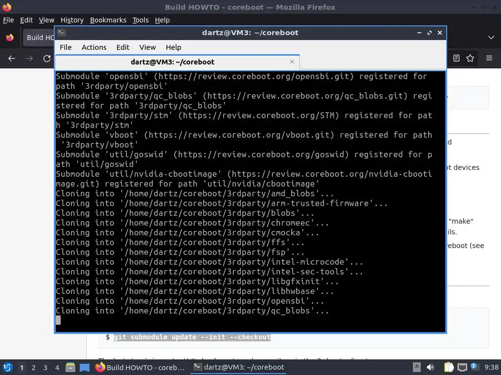Click the Submodule 'opensbi' registered line
The height and width of the screenshot is (375, 501).
coord(242,81)
